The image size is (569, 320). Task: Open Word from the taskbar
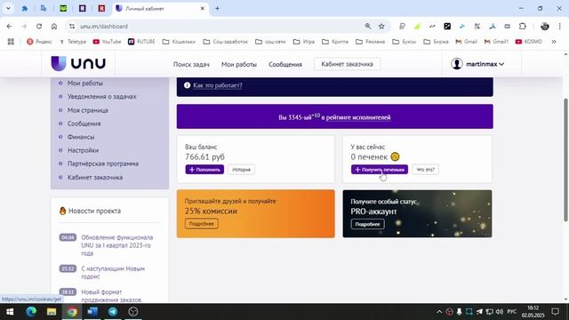pyautogui.click(x=92, y=312)
